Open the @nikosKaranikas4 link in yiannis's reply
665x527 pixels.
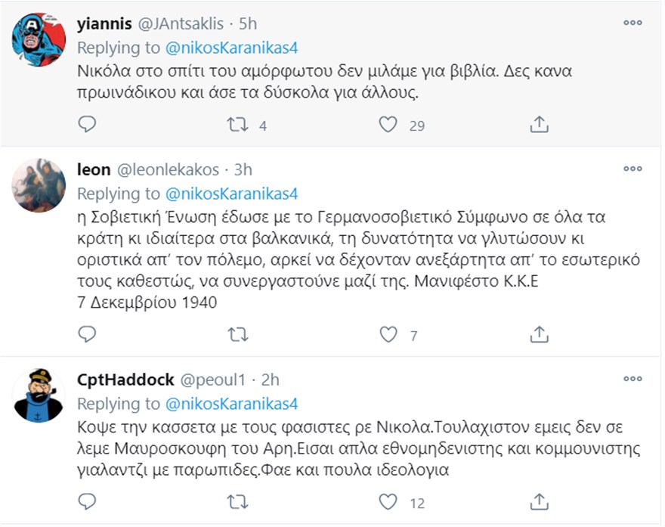coord(231,48)
